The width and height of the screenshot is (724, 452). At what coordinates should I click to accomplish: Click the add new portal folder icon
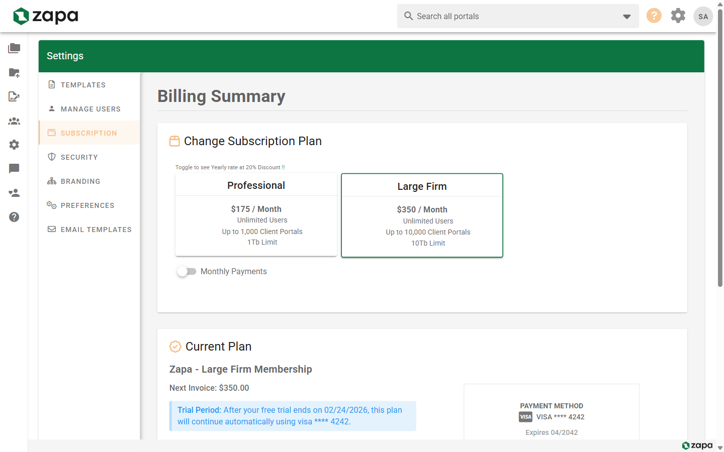pyautogui.click(x=14, y=72)
